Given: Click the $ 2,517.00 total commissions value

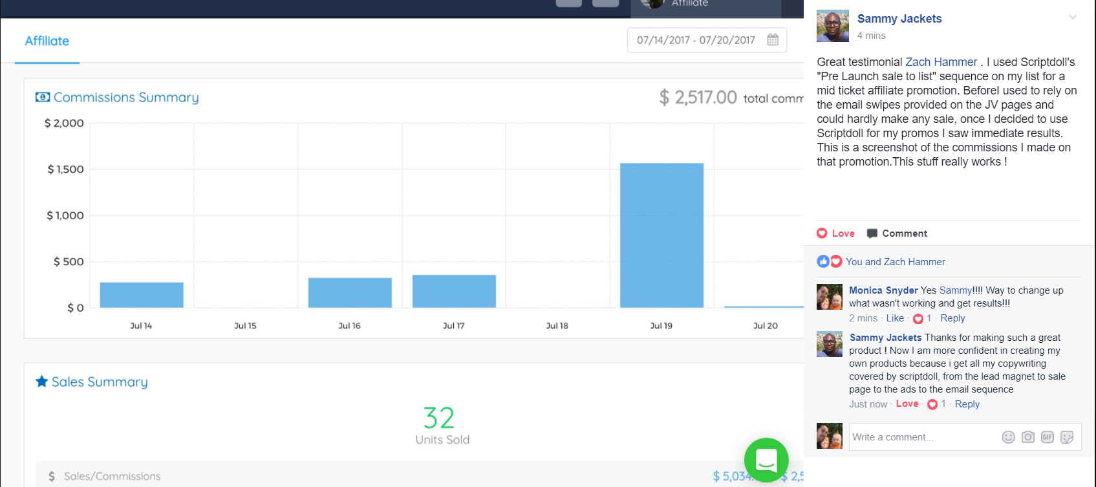Looking at the screenshot, I should [x=698, y=97].
